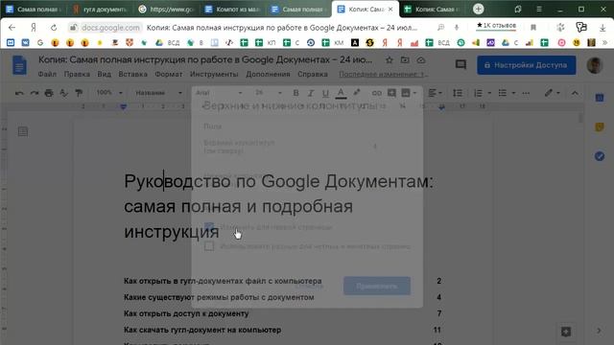Open Tasks side panel icon
Screen dimensions: 614x345
(x=600, y=156)
